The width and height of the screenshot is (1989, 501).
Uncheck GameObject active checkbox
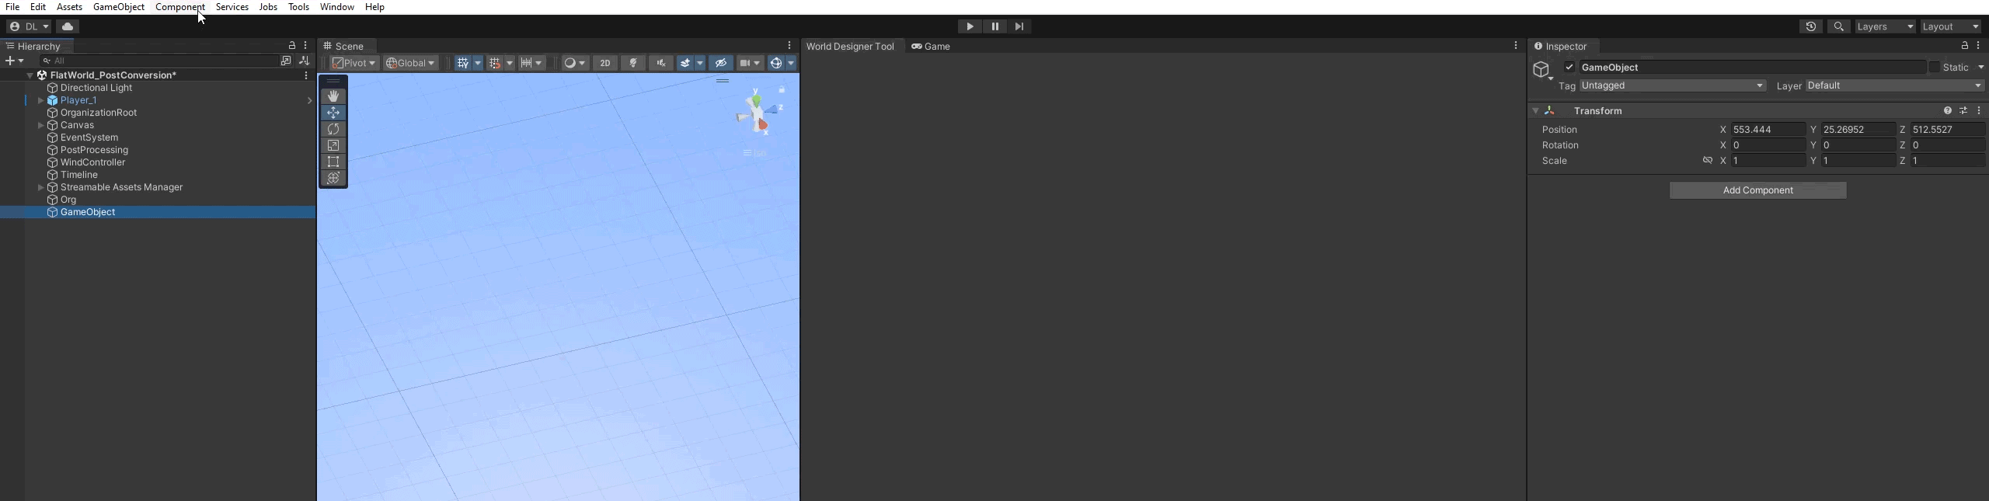[1569, 68]
